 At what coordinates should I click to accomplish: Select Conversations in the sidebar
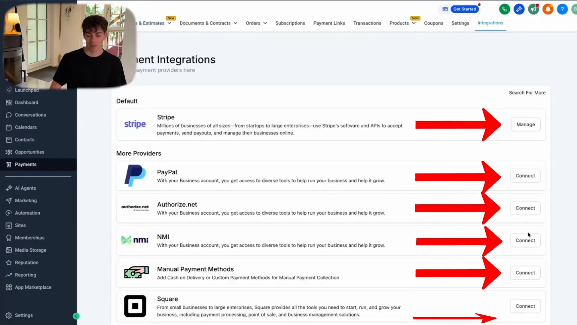pyautogui.click(x=30, y=115)
